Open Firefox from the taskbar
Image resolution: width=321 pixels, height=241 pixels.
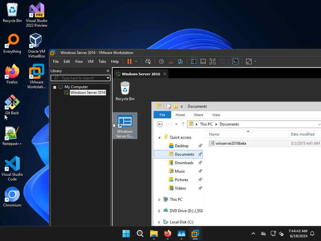tap(168, 233)
